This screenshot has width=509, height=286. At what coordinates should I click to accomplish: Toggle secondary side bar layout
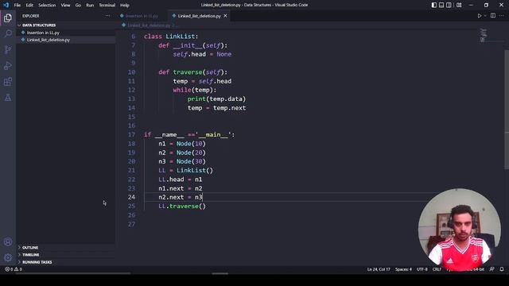(449, 5)
